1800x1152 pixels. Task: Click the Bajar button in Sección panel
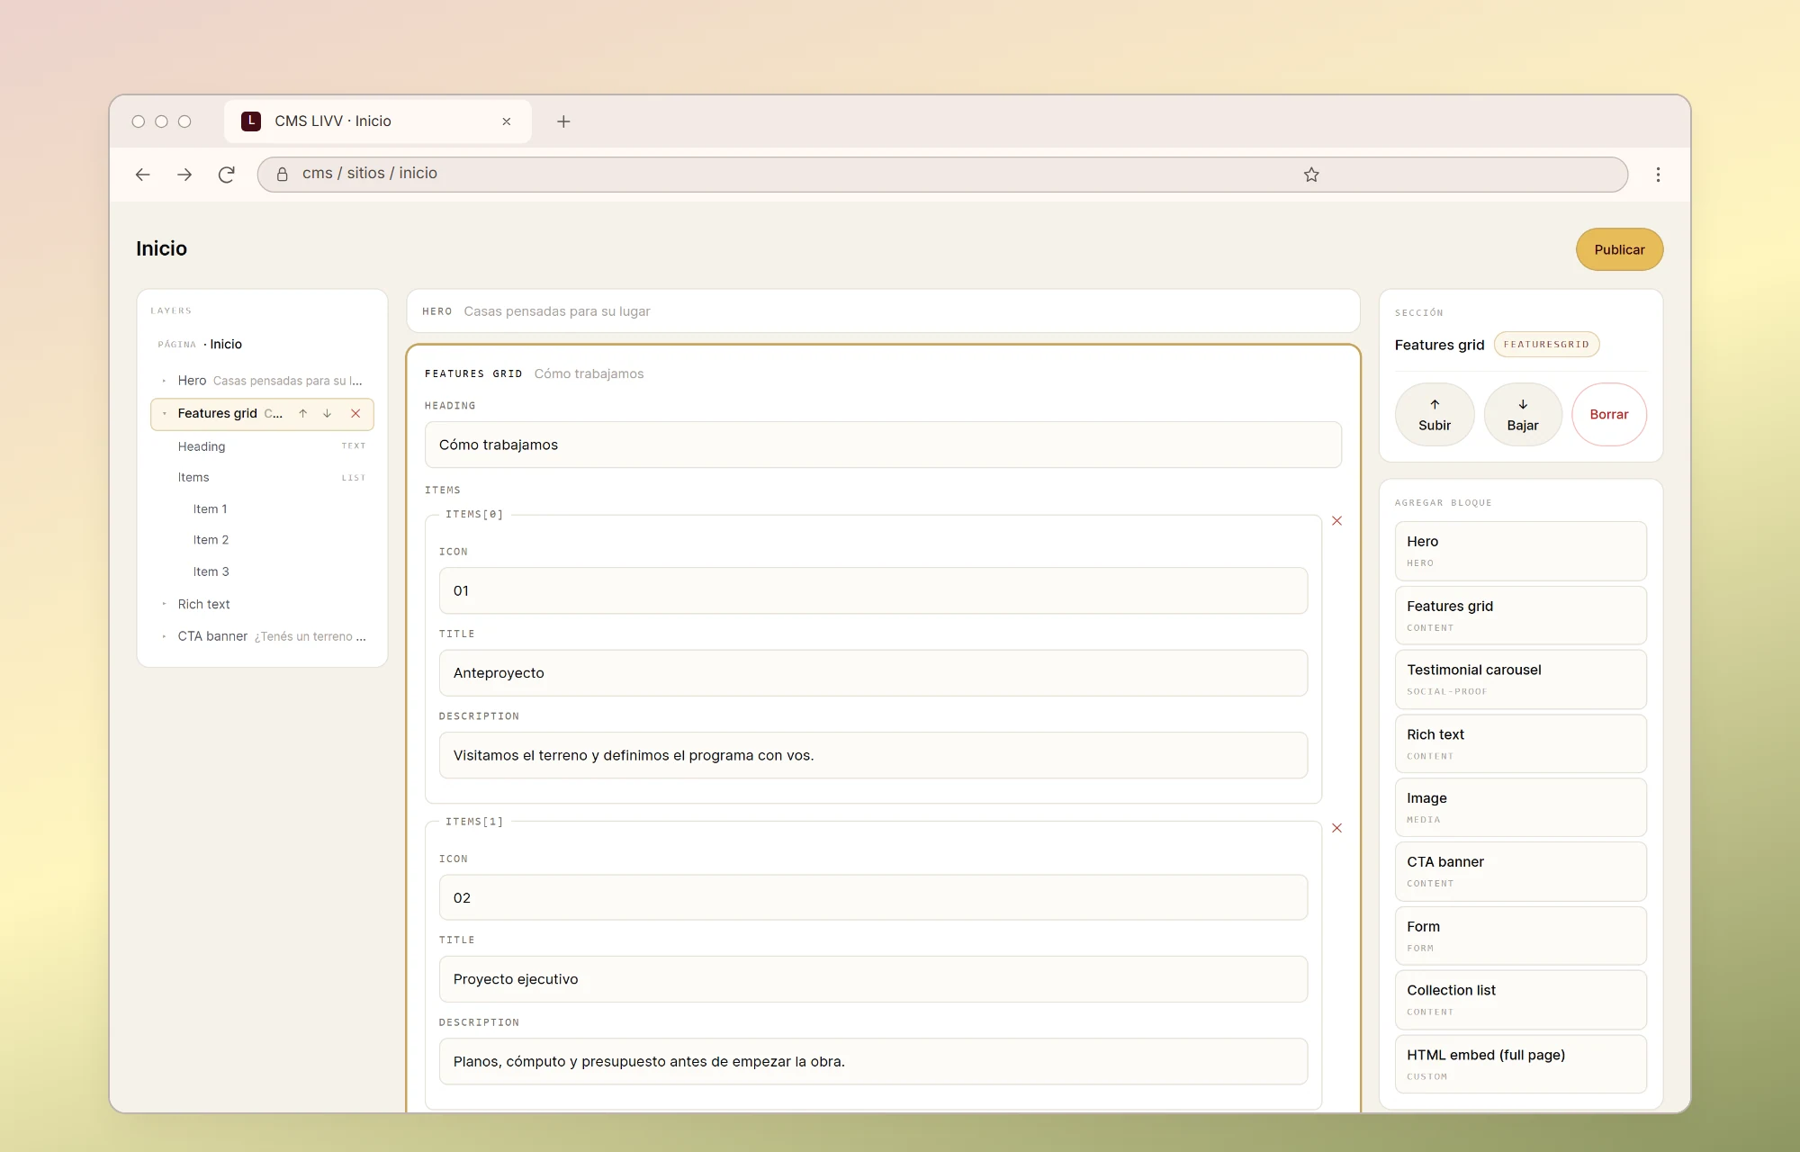click(1523, 415)
